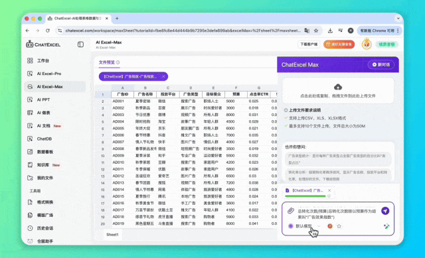
Task: Click the green upload progress bar
Action: pyautogui.click(x=305, y=196)
